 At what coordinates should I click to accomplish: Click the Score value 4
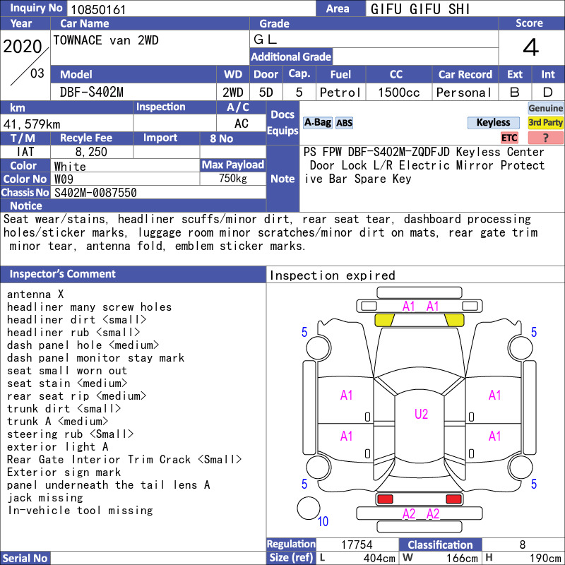coord(531,47)
